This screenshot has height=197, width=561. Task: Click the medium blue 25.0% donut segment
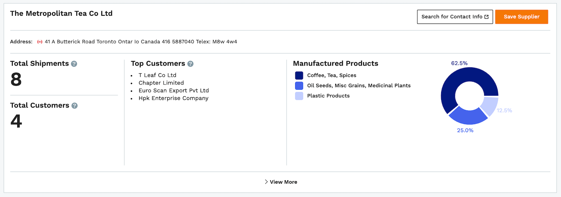467,116
